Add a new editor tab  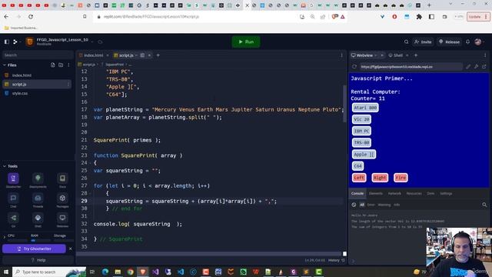pyautogui.click(x=158, y=55)
